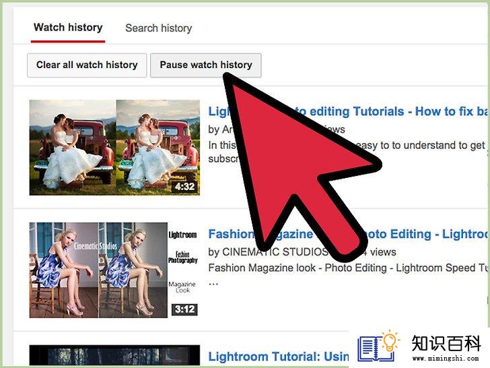Expand the ellipsis under Fashion Magazine description
The width and height of the screenshot is (490, 368).
pos(213,284)
